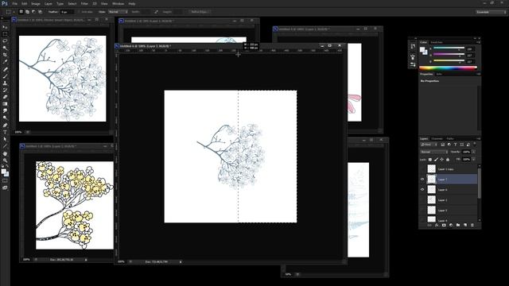The width and height of the screenshot is (509, 286).
Task: Select the Spot Healing Brush tool
Action: pyautogui.click(x=5, y=69)
